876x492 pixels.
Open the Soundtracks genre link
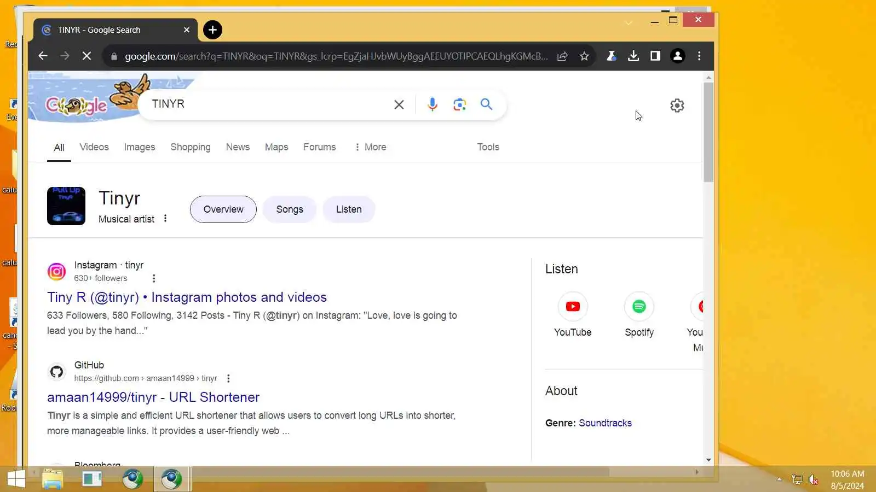605,423
